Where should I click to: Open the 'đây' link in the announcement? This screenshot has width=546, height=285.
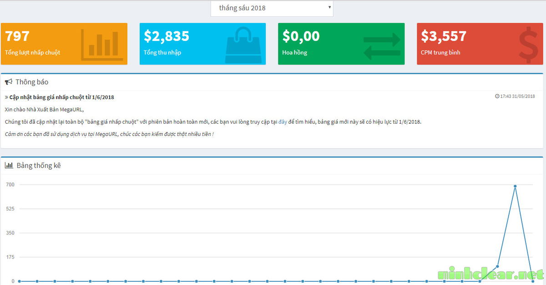[283, 122]
